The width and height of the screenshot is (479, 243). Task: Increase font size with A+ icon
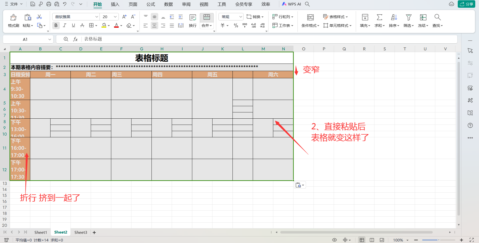click(124, 17)
